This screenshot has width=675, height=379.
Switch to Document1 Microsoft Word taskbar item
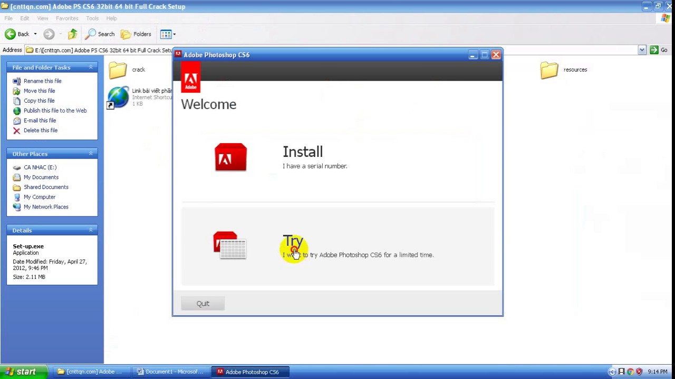point(170,372)
